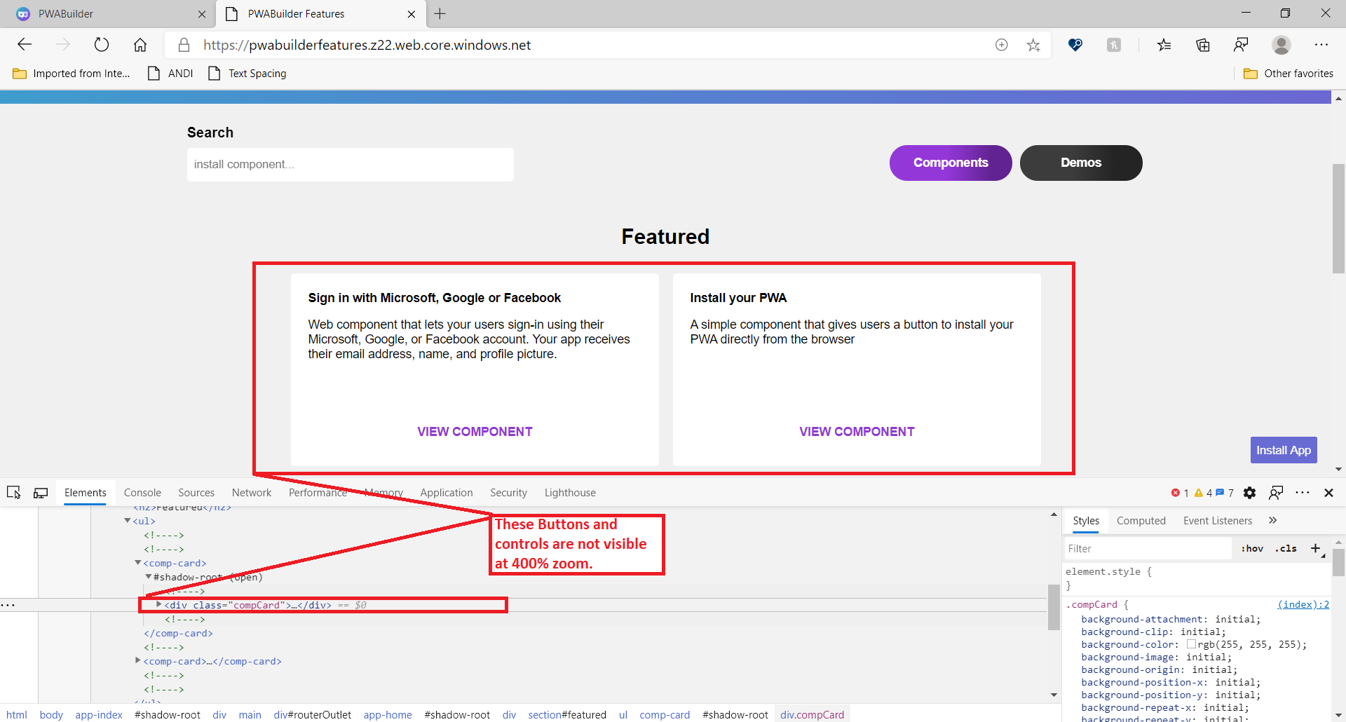
Task: Collapse the open comp-card element
Action: pyautogui.click(x=138, y=563)
